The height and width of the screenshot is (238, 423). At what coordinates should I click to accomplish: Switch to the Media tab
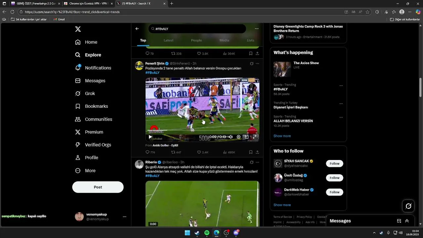point(224,40)
